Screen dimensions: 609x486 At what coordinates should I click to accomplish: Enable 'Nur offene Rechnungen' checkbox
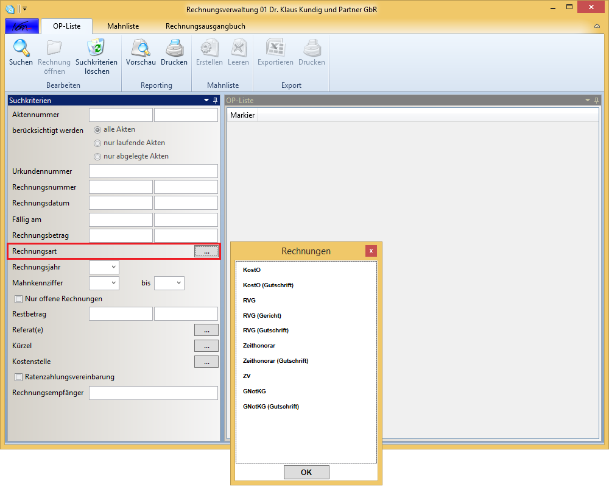click(18, 299)
